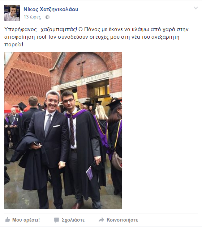202x227 pixels.
Task: Click the "Σχολιάστε" label
Action: 73,220
